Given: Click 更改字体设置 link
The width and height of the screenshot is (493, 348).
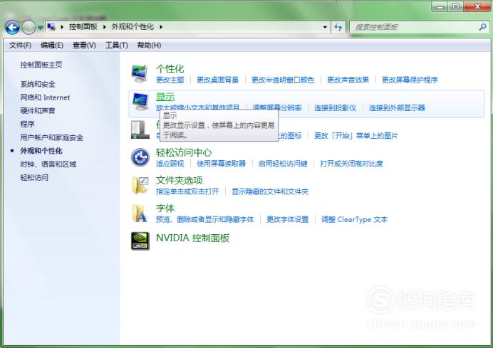Looking at the screenshot, I should point(288,219).
